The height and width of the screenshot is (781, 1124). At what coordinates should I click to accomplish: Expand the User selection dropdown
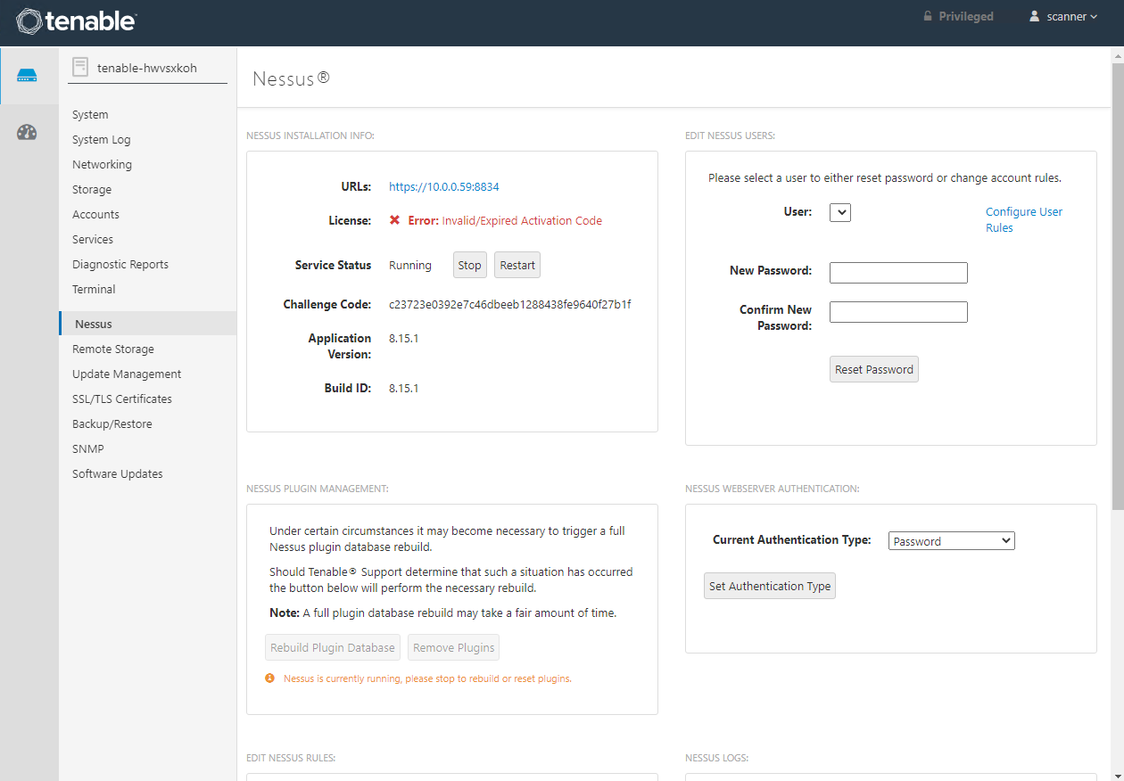point(840,212)
